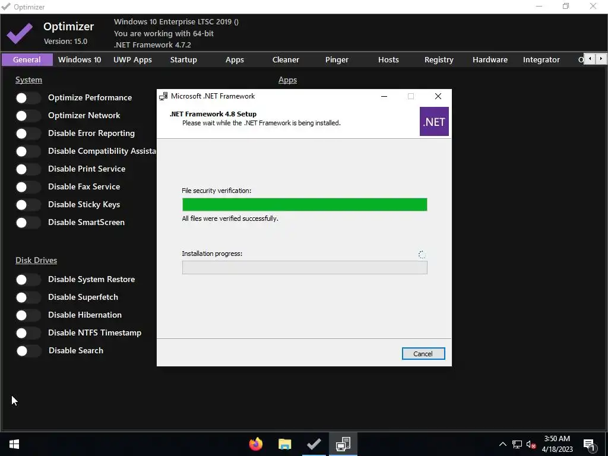
Task: Switch to the Hosts tab
Action: point(388,60)
